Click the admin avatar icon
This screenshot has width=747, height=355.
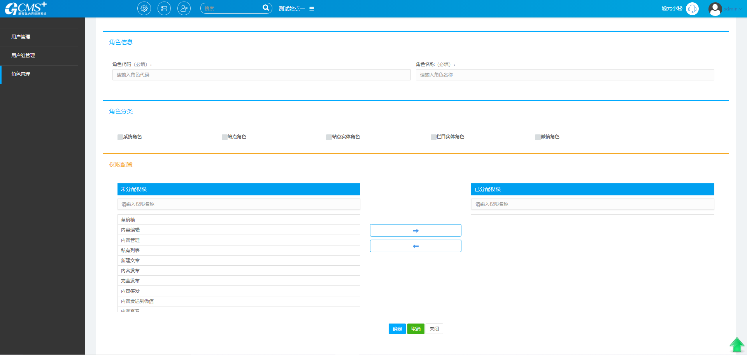pos(715,9)
